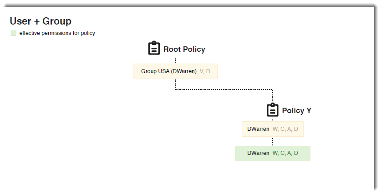Click the green "D" effective permission
381x194 pixels.
(x=296, y=153)
